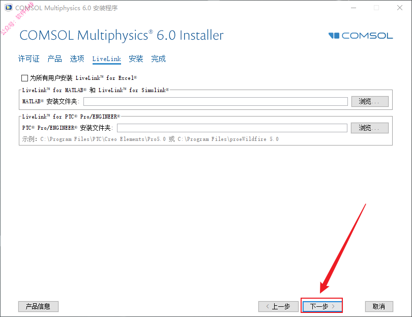Screen dimensions: 412x317
Task: Enable LiveLink for Excel for all users
Action: 25,78
